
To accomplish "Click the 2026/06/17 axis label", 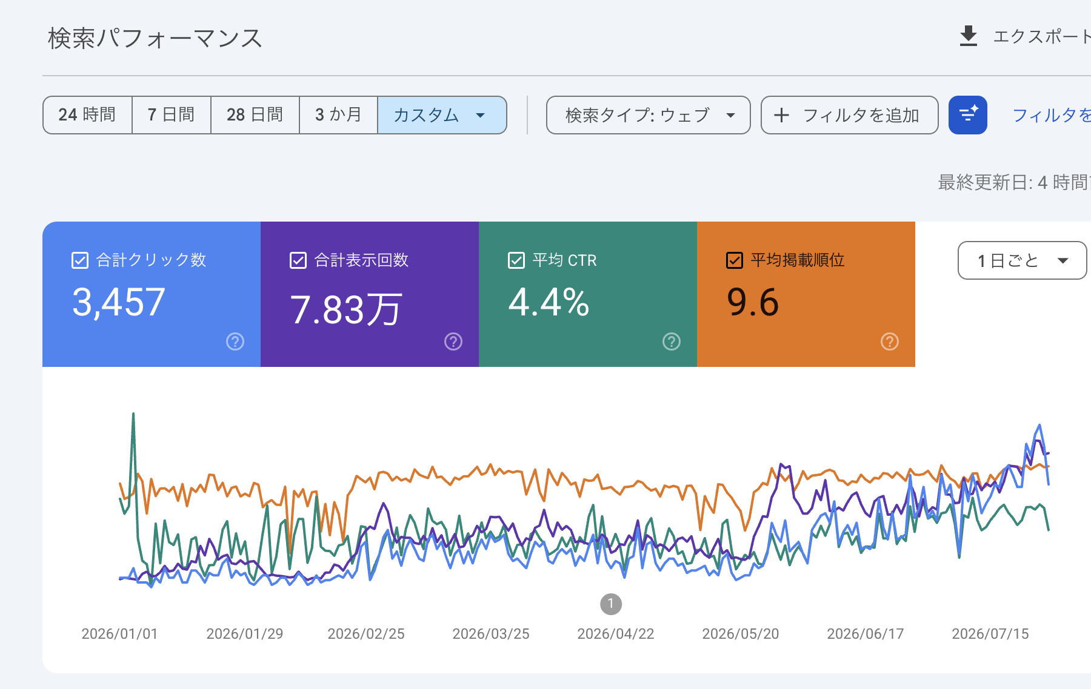I will pos(866,634).
